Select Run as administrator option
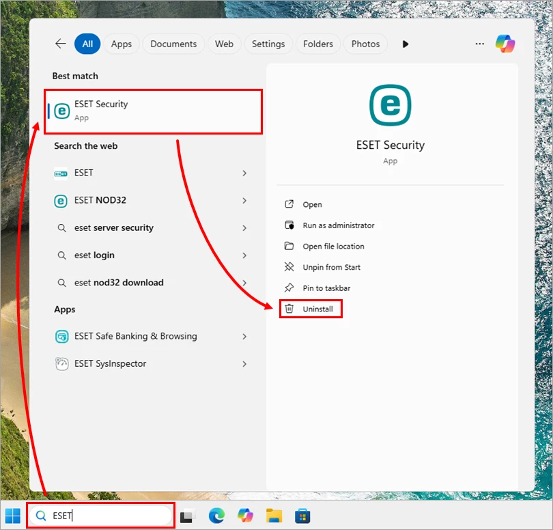The height and width of the screenshot is (530, 553). coord(338,225)
